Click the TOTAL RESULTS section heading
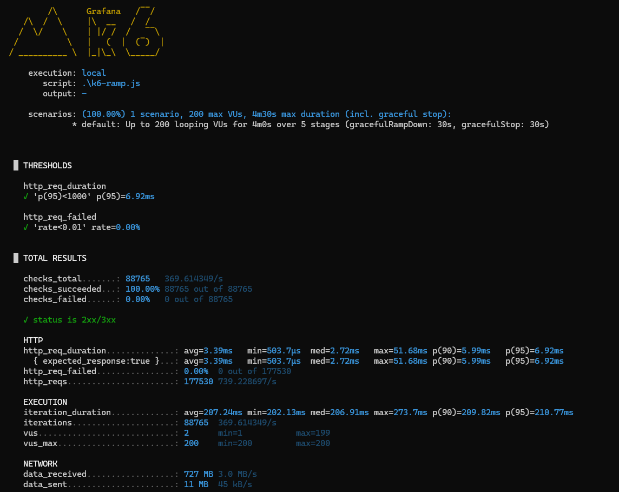 coord(55,258)
